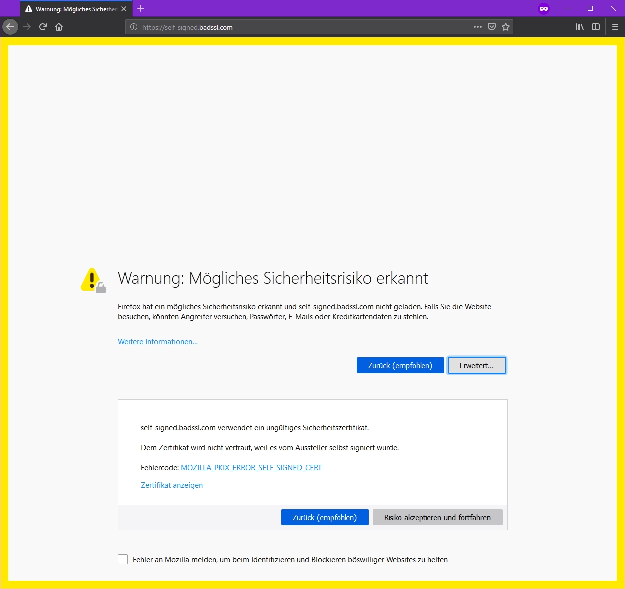Open page actions three-dot menu
This screenshot has height=589, width=625.
pos(478,27)
